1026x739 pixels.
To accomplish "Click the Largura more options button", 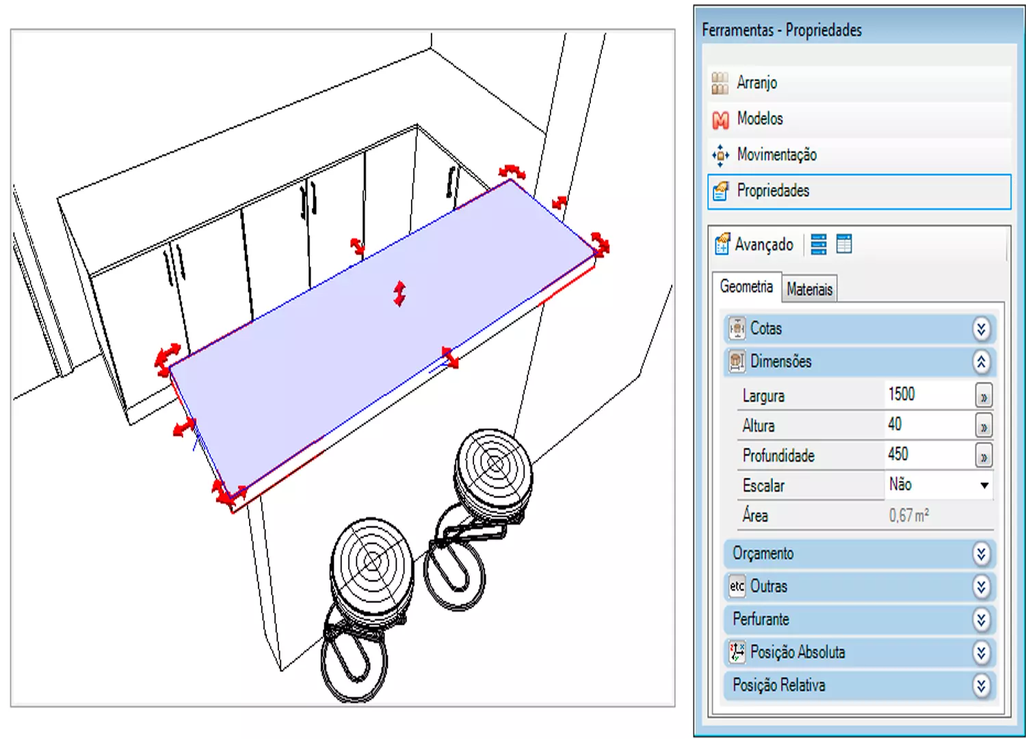I will (984, 396).
